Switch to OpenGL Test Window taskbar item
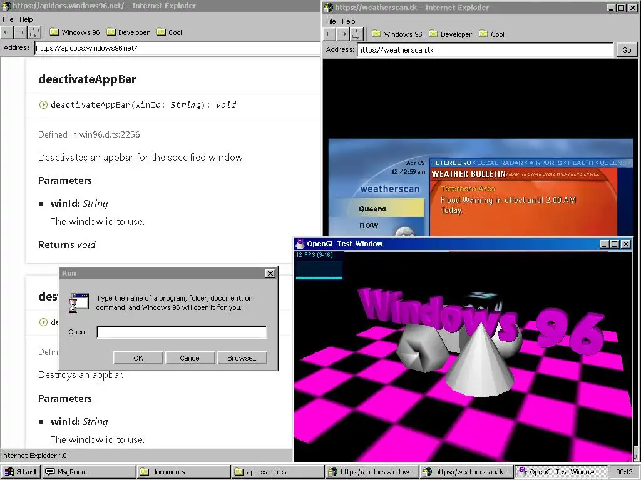This screenshot has height=480, width=641. 561,472
